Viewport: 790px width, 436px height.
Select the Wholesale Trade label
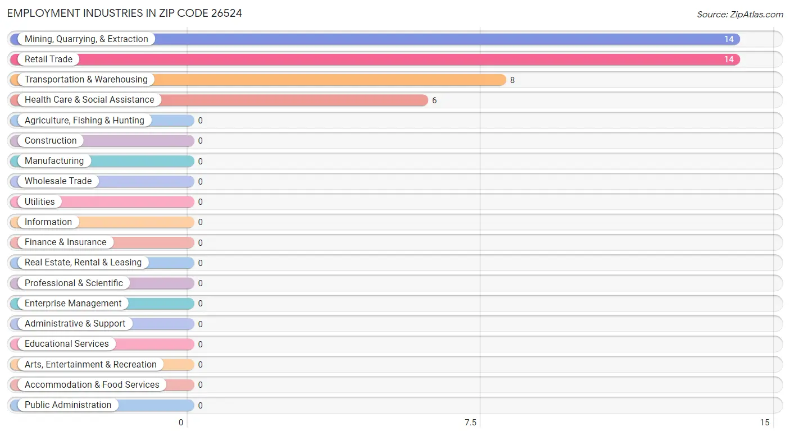click(x=58, y=181)
